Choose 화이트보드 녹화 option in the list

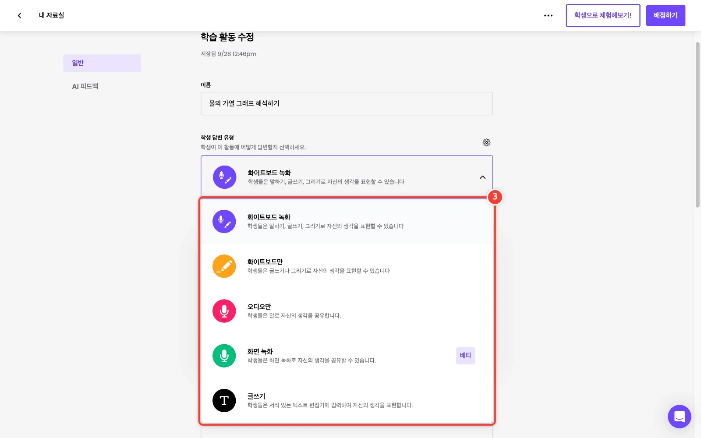click(x=347, y=221)
